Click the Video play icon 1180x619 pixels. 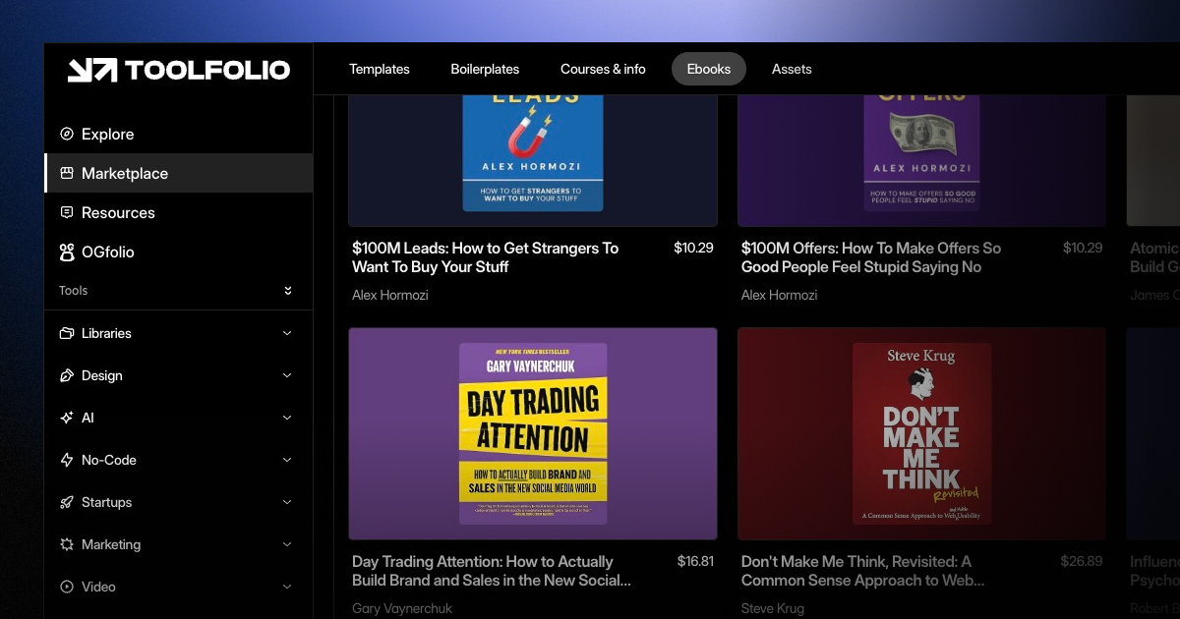pos(67,587)
